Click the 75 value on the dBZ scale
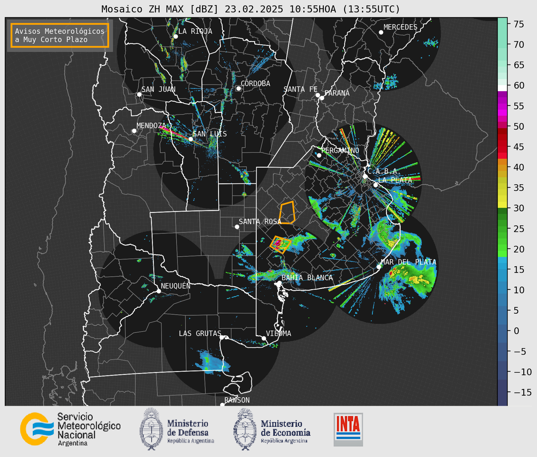Image resolution: width=537 pixels, height=457 pixels. click(x=519, y=24)
